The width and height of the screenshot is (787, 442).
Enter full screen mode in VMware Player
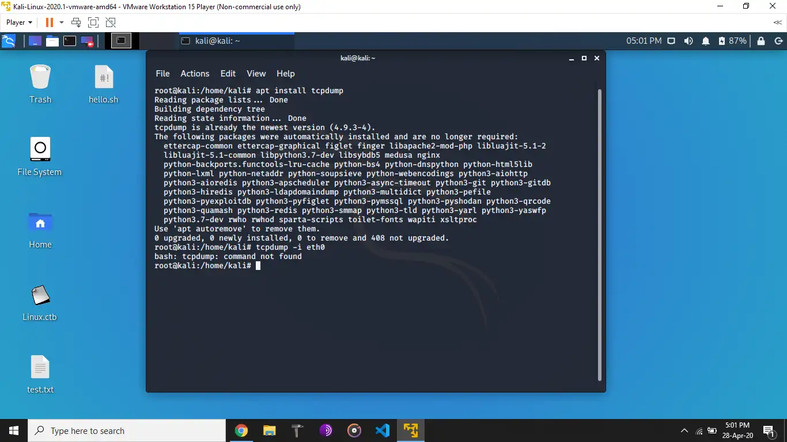click(93, 22)
